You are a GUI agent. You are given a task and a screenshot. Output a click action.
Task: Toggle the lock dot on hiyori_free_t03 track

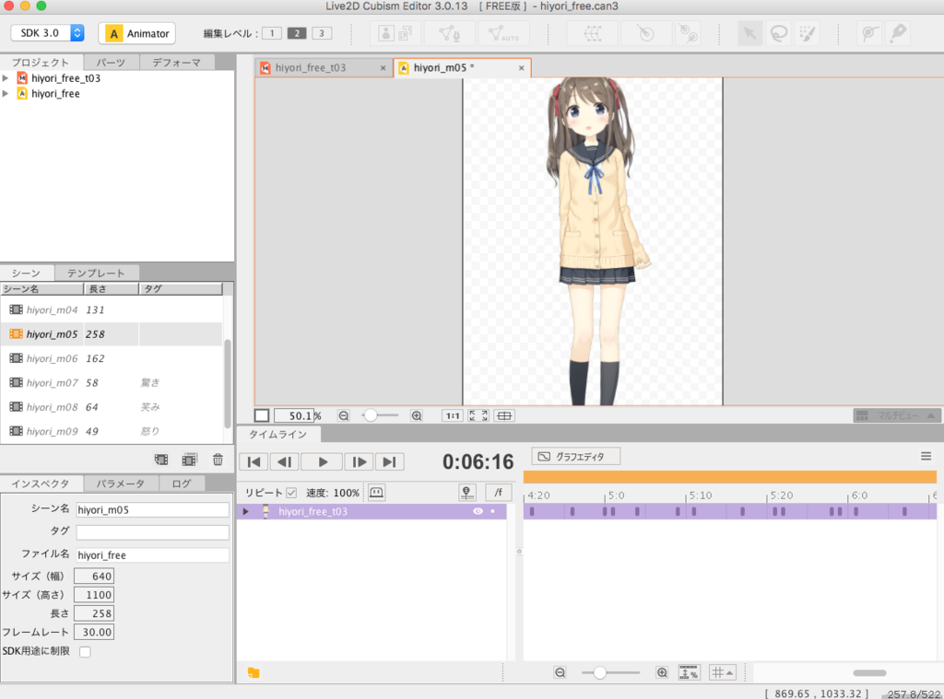click(493, 511)
